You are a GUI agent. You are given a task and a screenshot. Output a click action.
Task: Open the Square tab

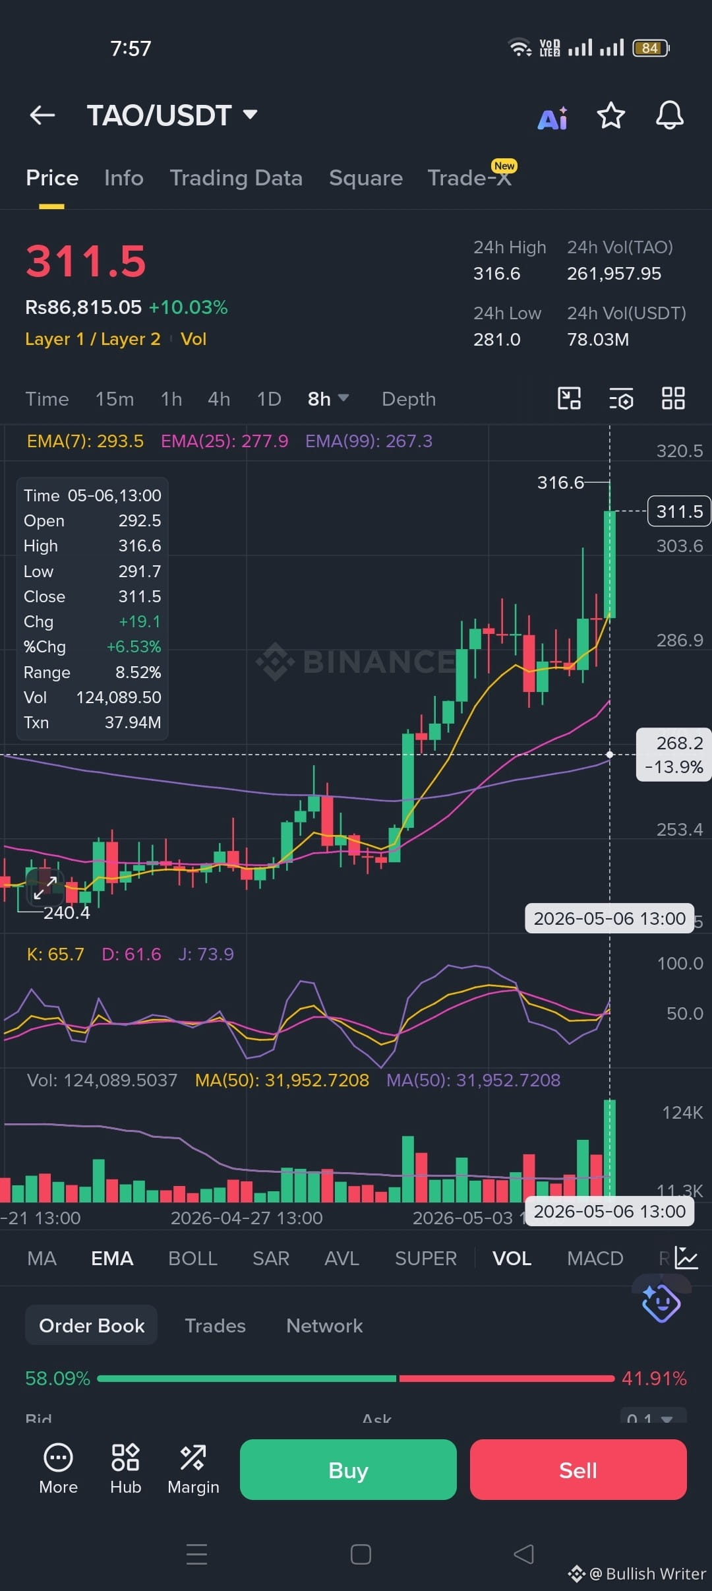click(366, 178)
